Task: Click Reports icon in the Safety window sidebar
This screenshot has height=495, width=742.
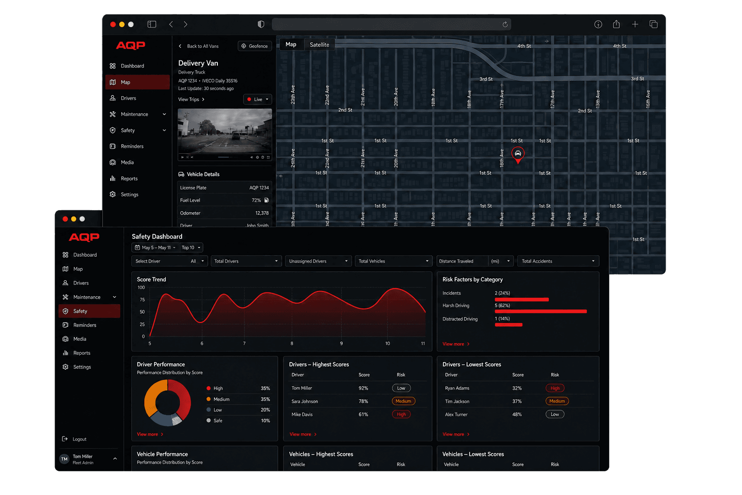Action: [x=65, y=353]
